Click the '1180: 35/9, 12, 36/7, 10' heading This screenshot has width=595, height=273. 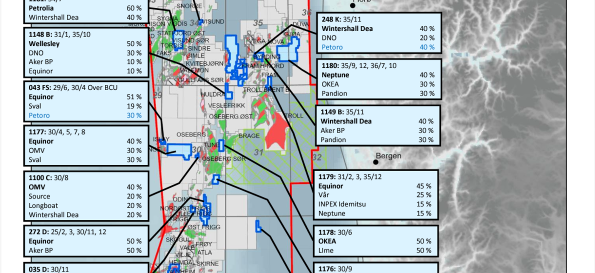point(359,66)
